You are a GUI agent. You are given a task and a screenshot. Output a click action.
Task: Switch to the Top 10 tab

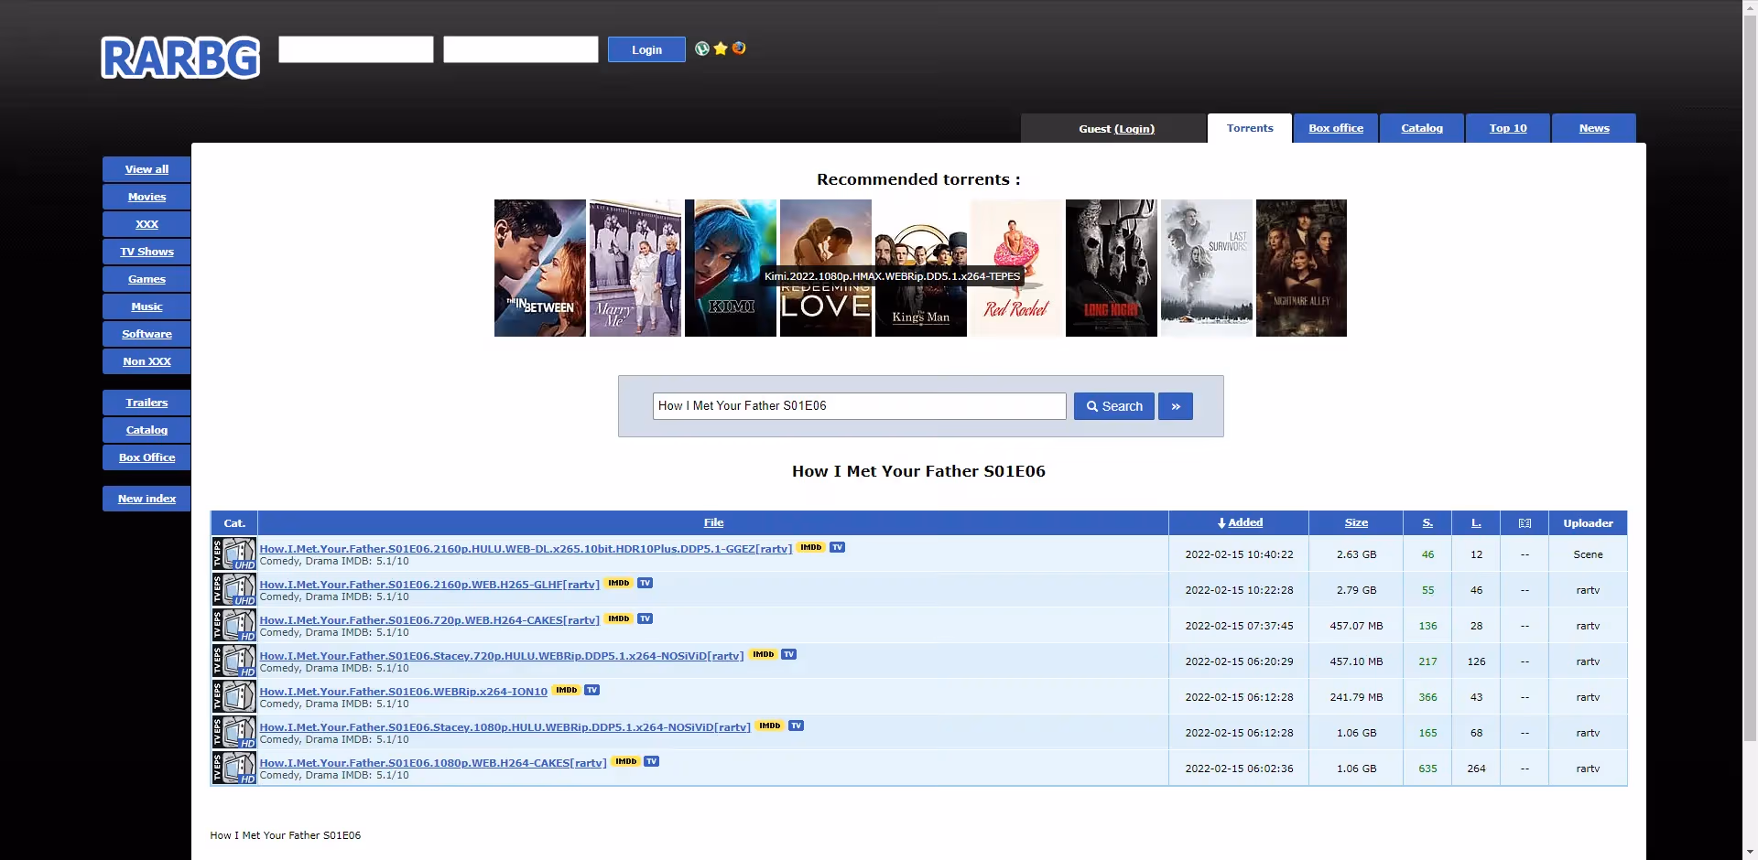pyautogui.click(x=1507, y=128)
